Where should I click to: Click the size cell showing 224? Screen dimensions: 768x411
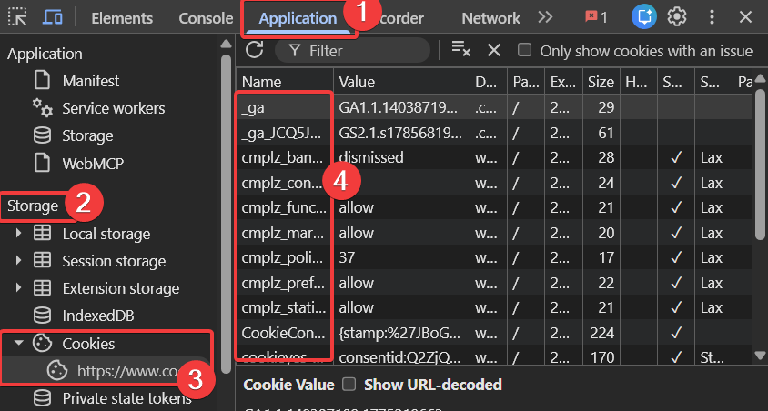601,333
